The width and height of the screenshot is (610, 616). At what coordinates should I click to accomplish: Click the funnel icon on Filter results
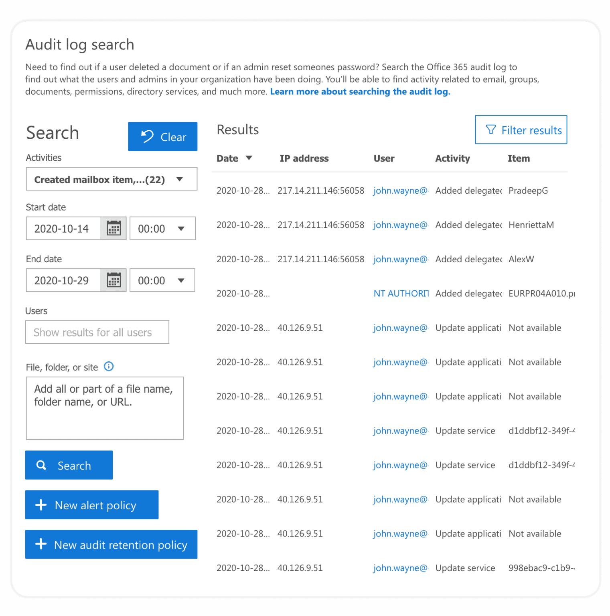pyautogui.click(x=490, y=130)
